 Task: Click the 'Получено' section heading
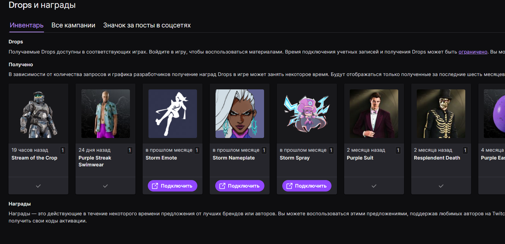(x=21, y=65)
